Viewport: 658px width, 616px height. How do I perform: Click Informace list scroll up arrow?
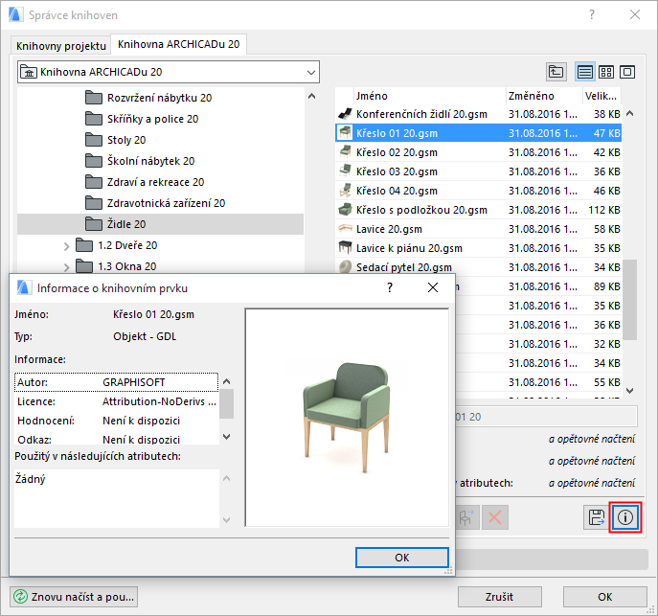point(227,381)
